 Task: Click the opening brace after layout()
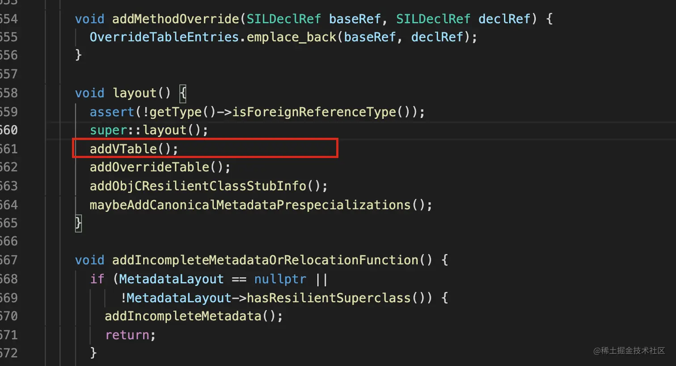(182, 93)
